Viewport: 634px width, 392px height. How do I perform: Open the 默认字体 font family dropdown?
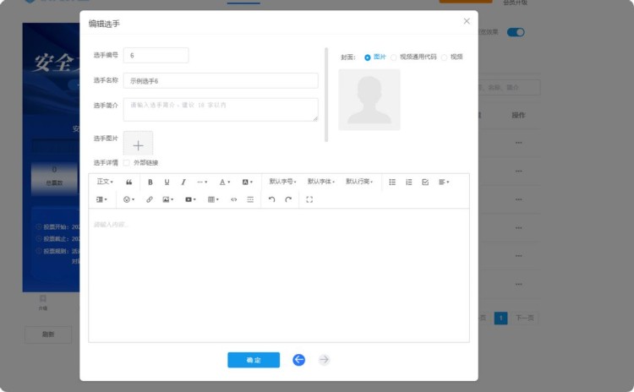320,182
